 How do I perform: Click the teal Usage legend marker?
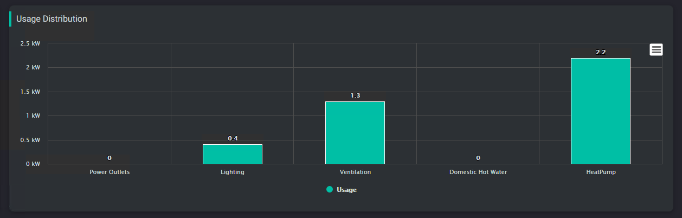[x=329, y=190]
